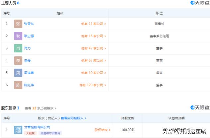Image resolution: width=210 pixels, height=138 pixels.
Task: Click the 周 avatar icon for 周连营
Action: tap(18, 73)
